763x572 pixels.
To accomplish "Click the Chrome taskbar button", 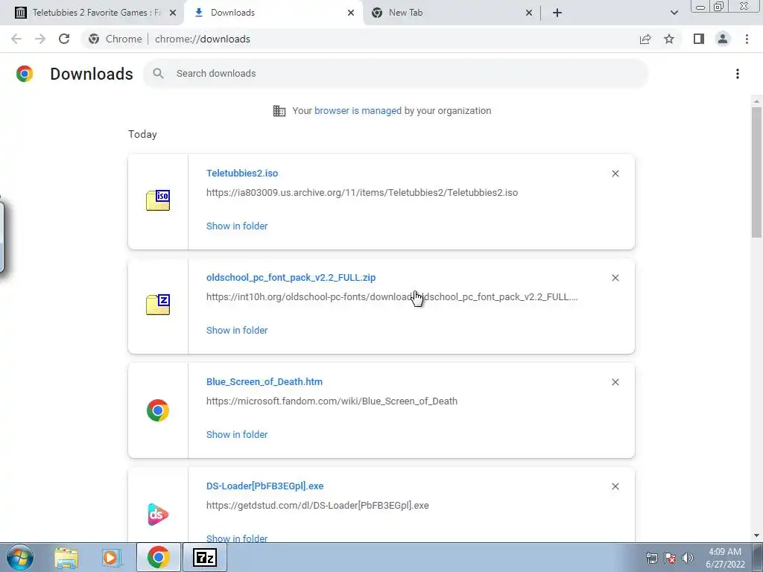I will (x=158, y=557).
